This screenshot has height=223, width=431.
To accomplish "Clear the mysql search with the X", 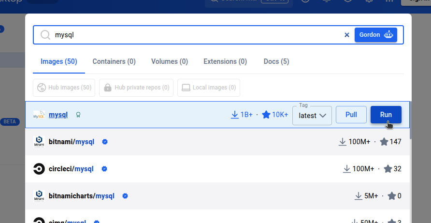I will (x=346, y=35).
